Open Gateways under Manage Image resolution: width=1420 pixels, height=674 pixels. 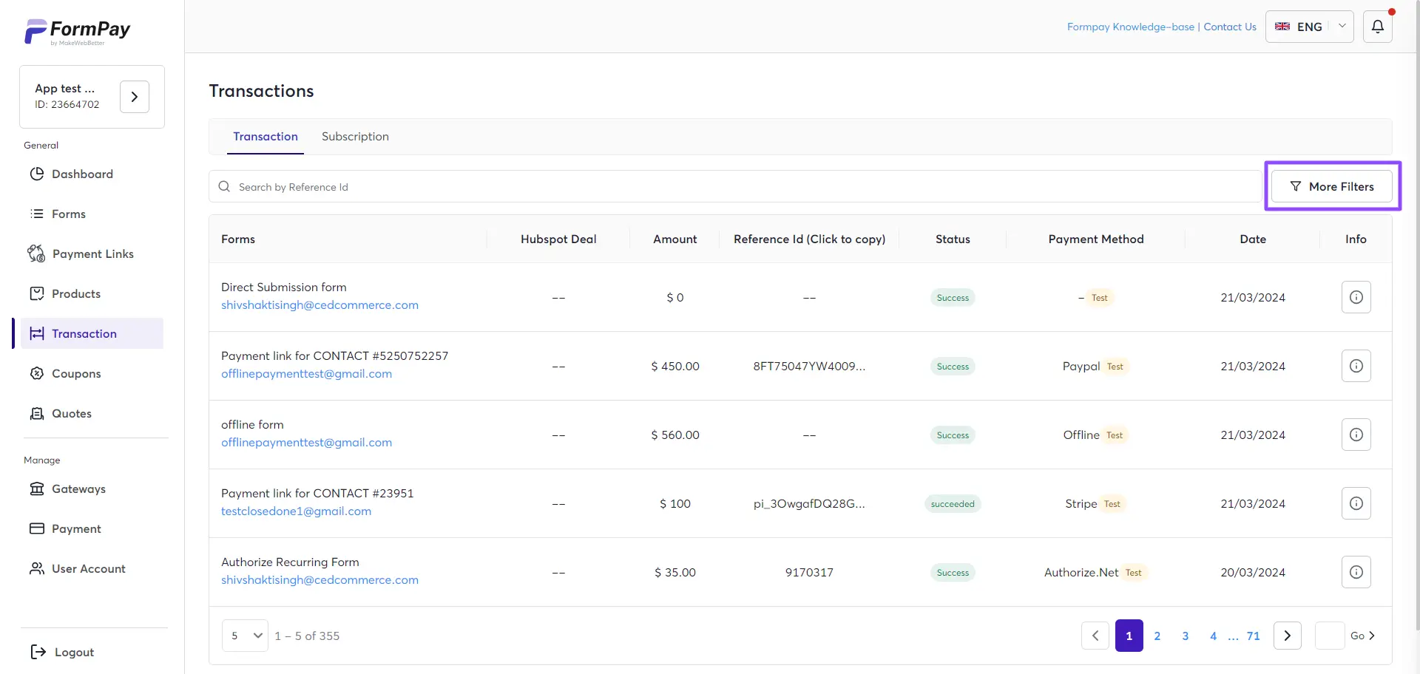click(x=79, y=489)
